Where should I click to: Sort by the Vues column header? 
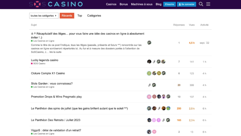click(x=192, y=25)
